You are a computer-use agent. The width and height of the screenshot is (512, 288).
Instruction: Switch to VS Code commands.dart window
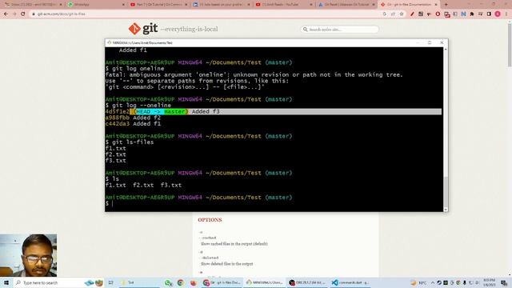pyautogui.click(x=350, y=282)
